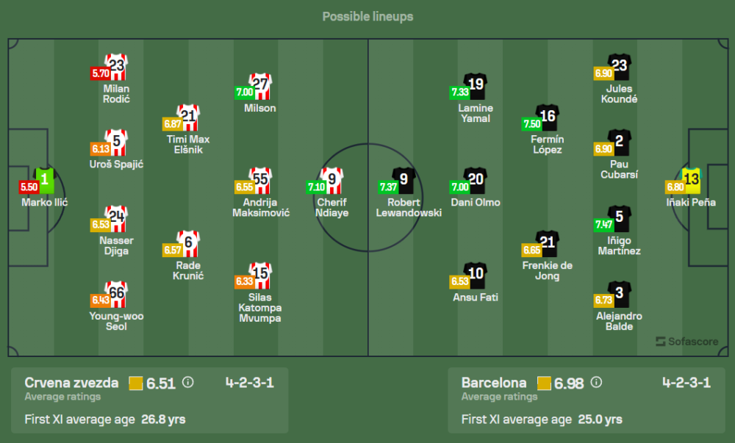Click the yellow swatch beside Barcelona's 6.98
Viewport: 735px width, 443px height.
[544, 383]
